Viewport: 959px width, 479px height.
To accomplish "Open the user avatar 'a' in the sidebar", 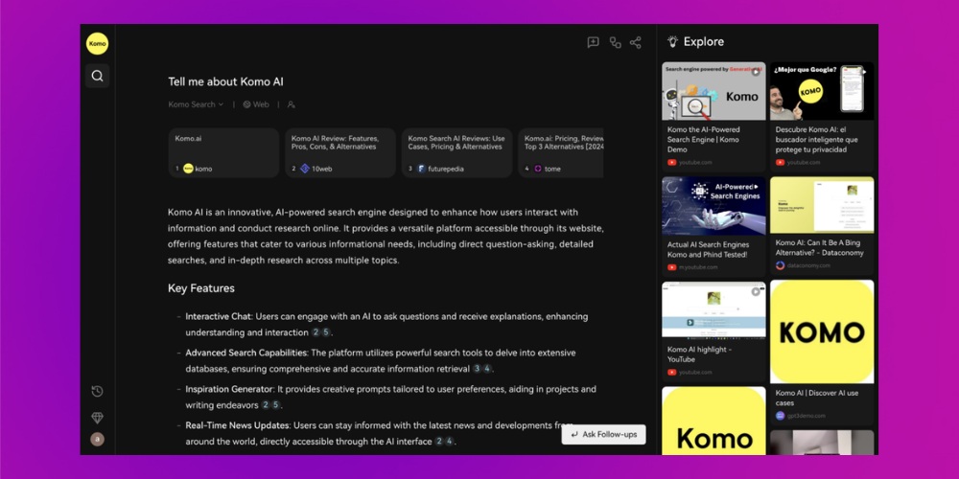I will 97,440.
